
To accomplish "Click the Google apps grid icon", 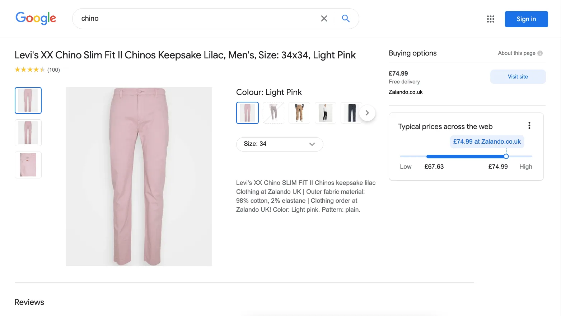I will [490, 19].
